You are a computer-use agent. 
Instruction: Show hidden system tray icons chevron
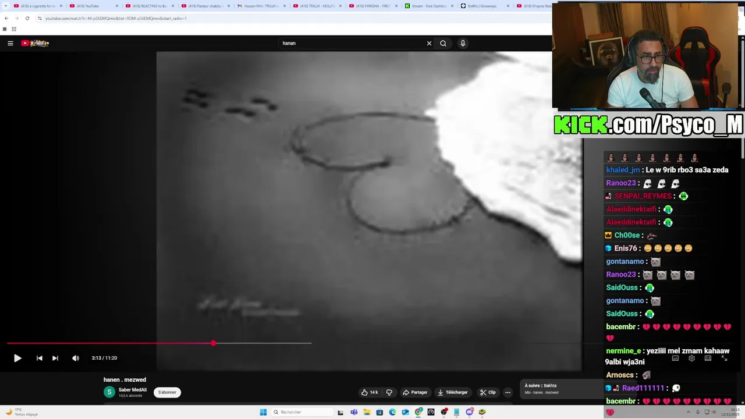[688, 412]
